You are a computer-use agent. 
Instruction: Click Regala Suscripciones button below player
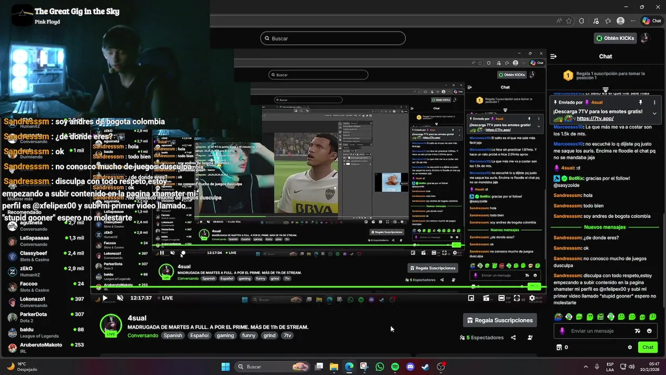click(x=500, y=320)
